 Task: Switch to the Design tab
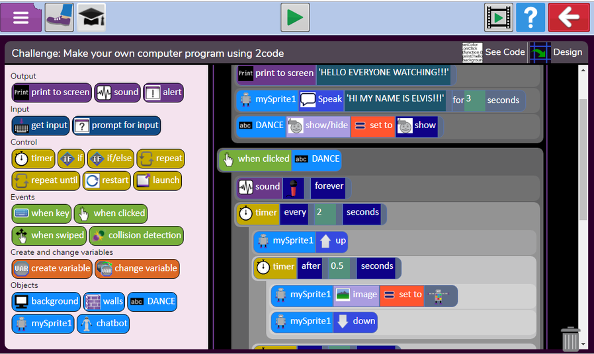558,52
